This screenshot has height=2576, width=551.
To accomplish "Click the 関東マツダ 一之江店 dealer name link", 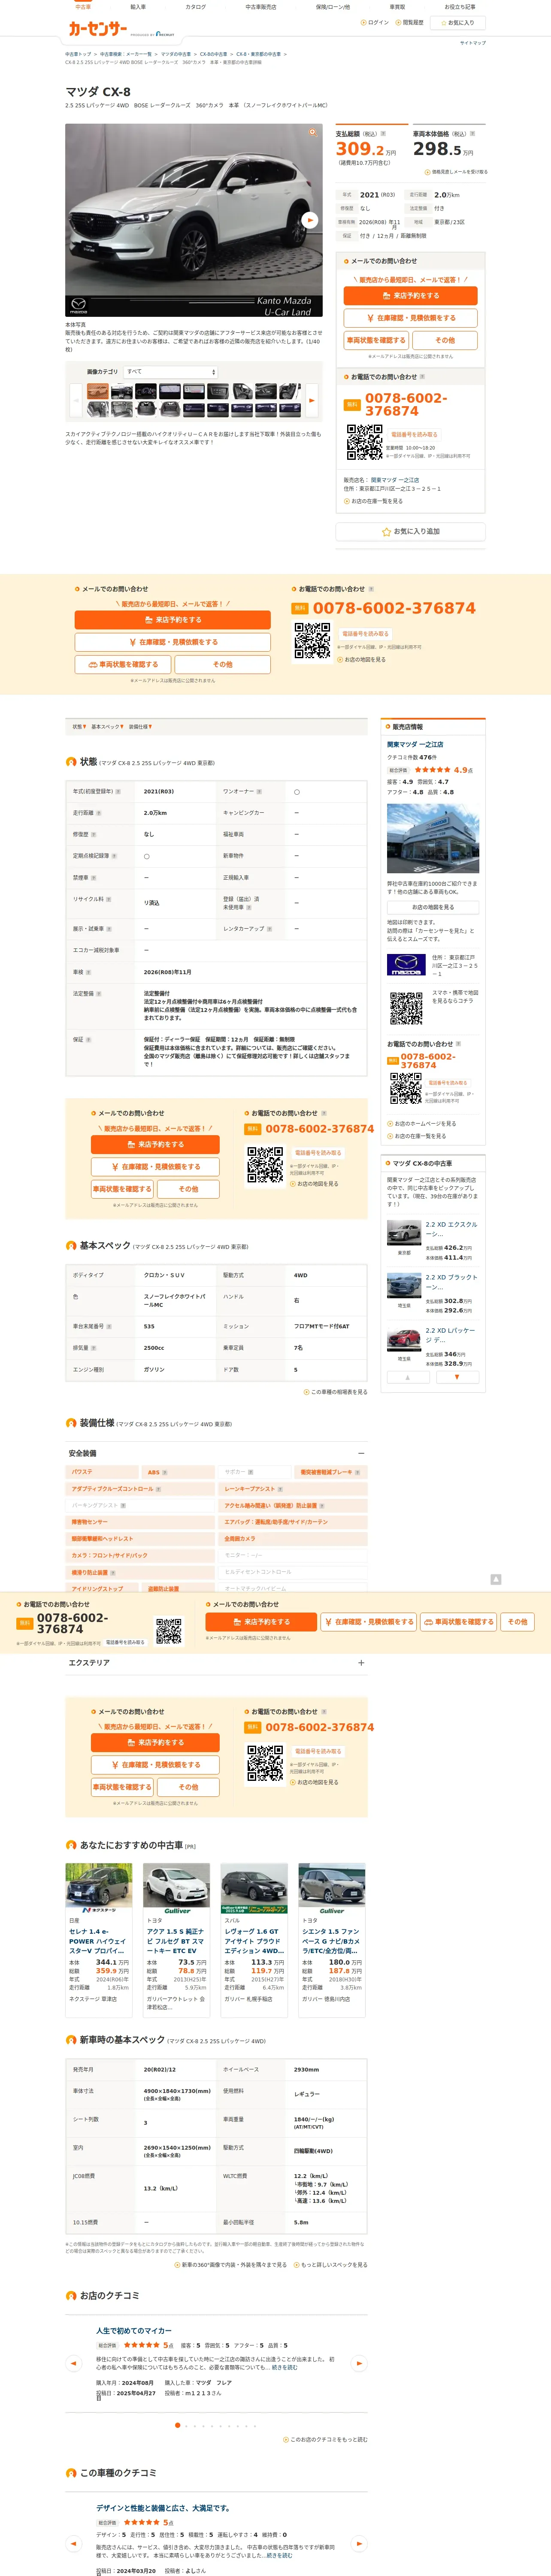I will click(x=415, y=745).
